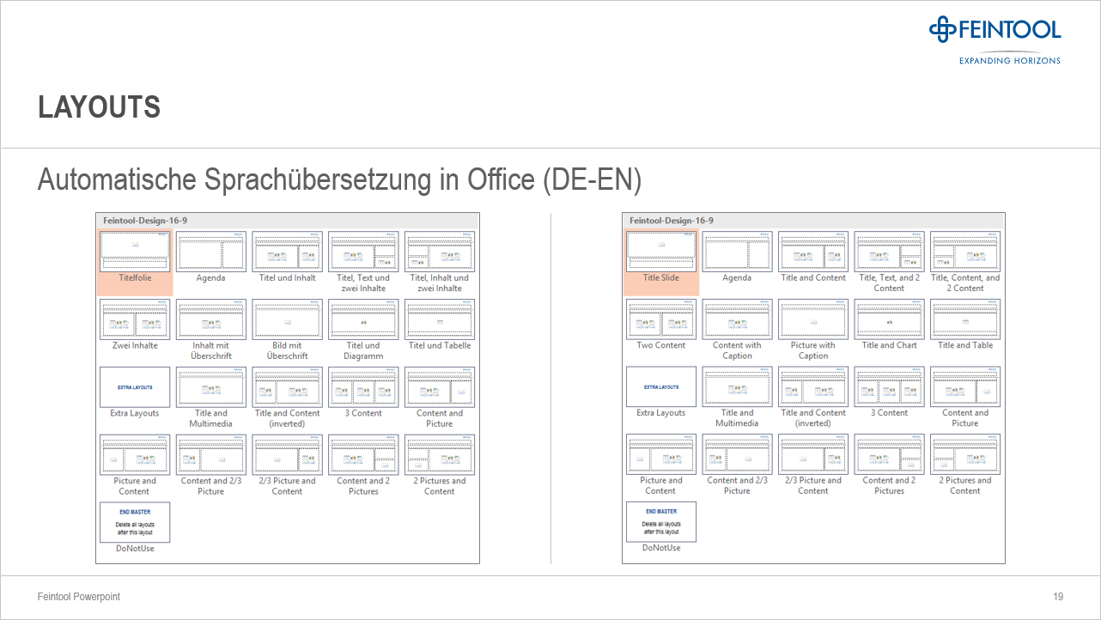Pick the Title and Content layout, English gallery
This screenshot has width=1101, height=620.
pos(813,252)
